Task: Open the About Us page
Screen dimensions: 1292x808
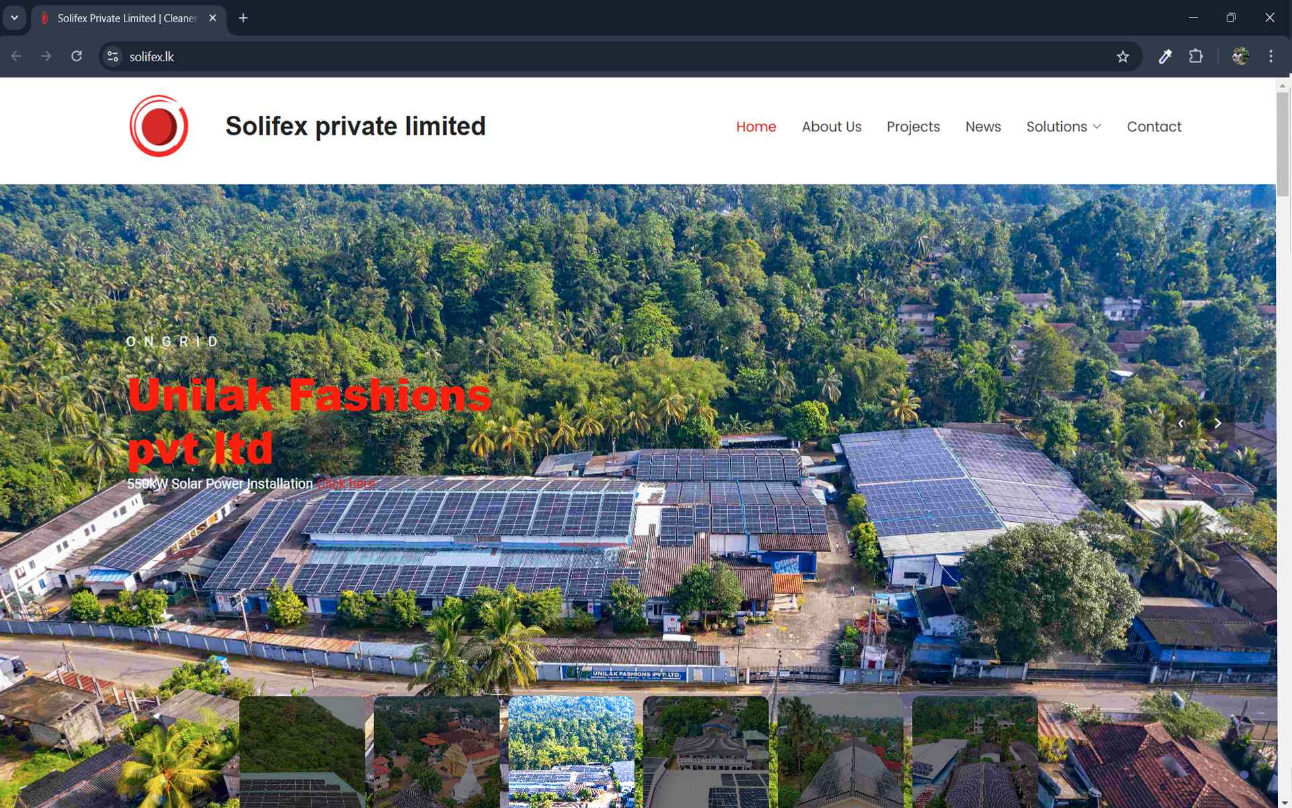Action: click(x=831, y=127)
